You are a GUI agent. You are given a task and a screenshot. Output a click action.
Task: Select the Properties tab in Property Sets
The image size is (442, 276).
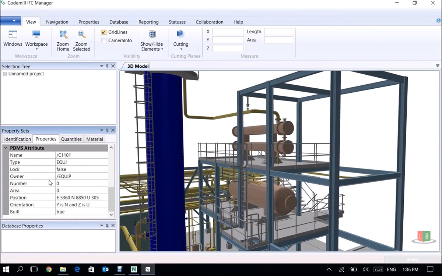[46, 139]
